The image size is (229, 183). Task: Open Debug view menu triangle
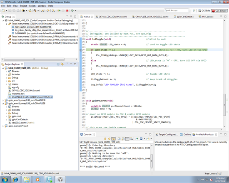point(67,16)
